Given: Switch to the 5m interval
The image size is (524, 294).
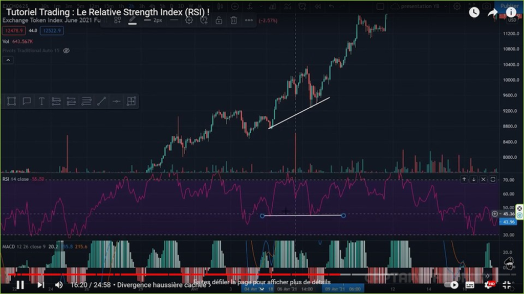Looking at the screenshot, I should [x=80, y=6].
